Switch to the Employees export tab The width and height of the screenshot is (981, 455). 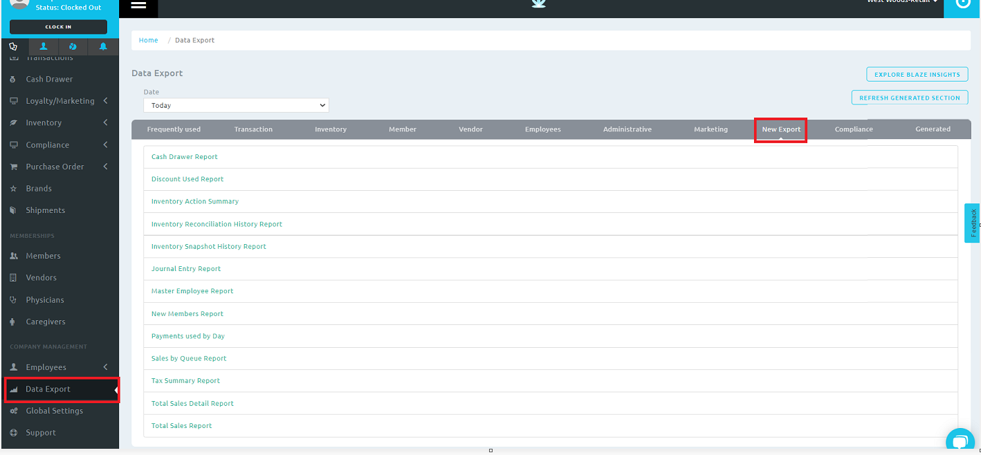(x=543, y=129)
